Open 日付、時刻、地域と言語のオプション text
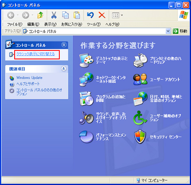 click(166, 98)
